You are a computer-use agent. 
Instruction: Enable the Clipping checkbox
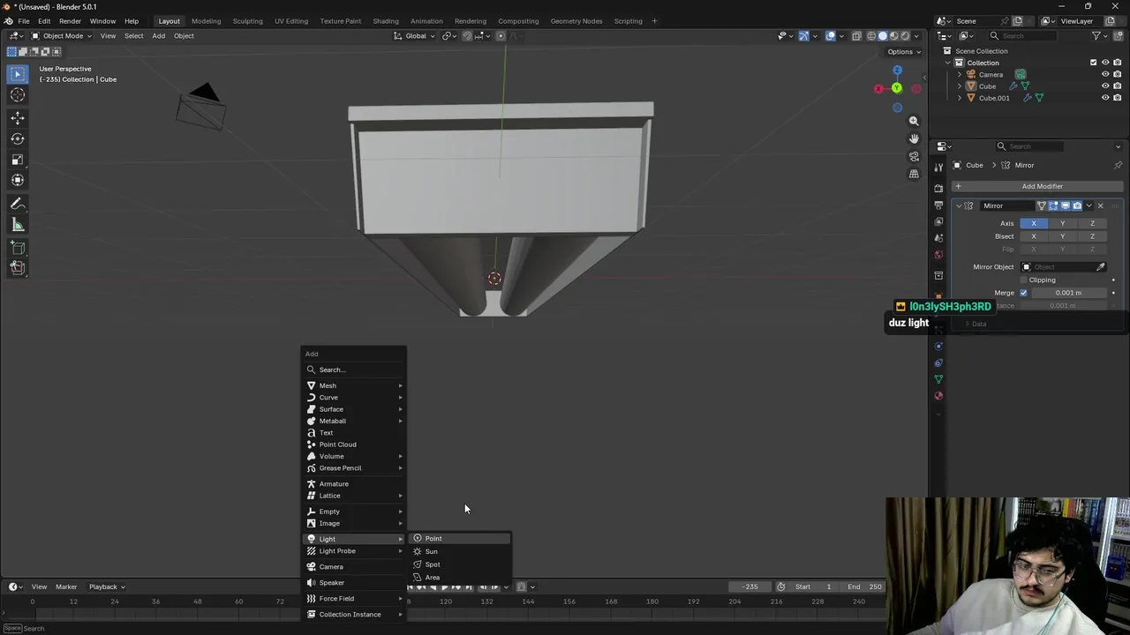coord(1024,280)
